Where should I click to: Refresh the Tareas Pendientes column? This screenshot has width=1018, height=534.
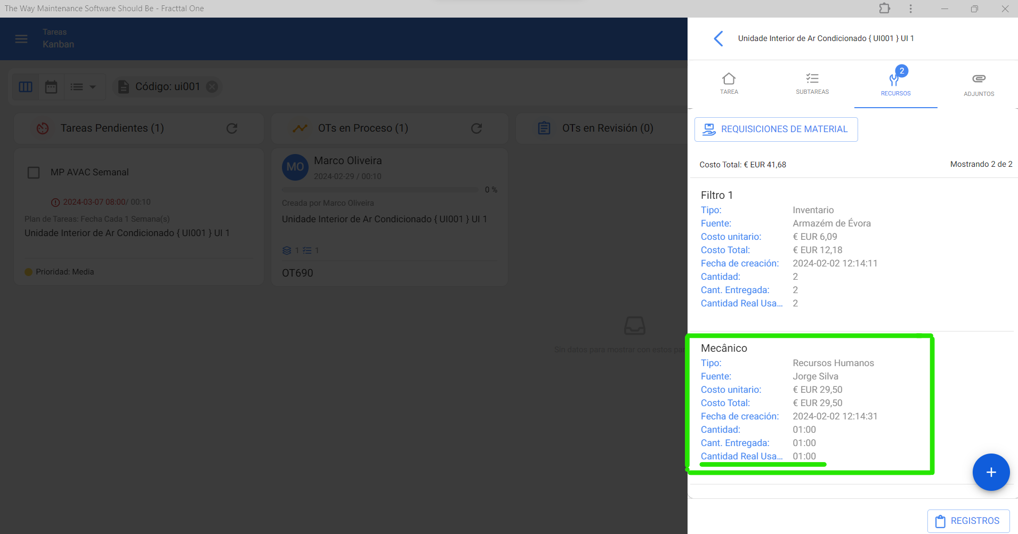pyautogui.click(x=232, y=128)
